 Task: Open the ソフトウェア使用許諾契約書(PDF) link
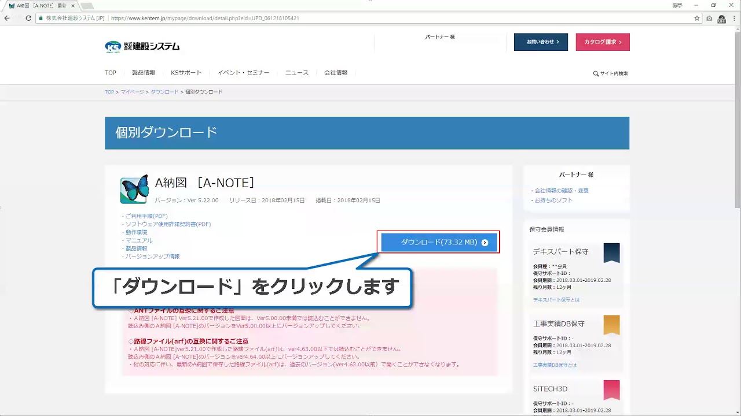click(x=168, y=224)
